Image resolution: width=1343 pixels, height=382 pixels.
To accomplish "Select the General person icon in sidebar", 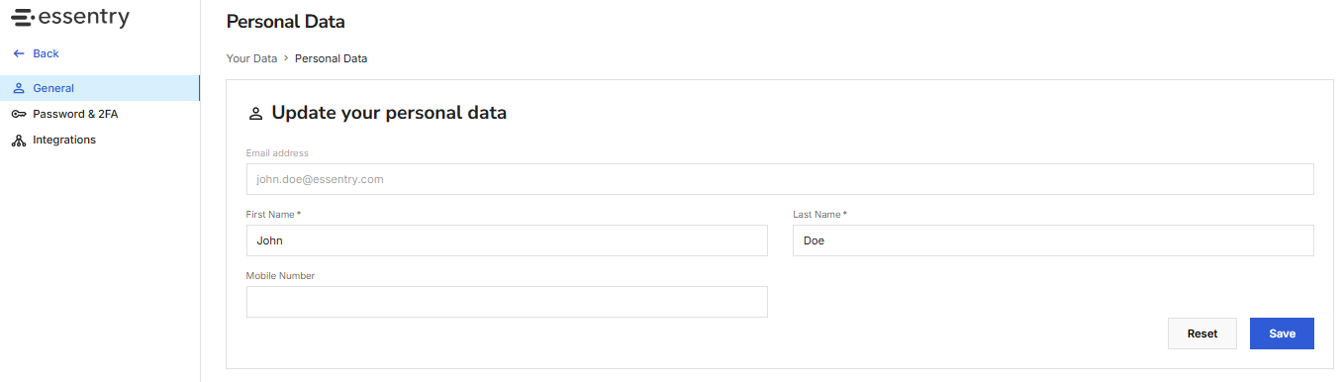I will [x=19, y=88].
